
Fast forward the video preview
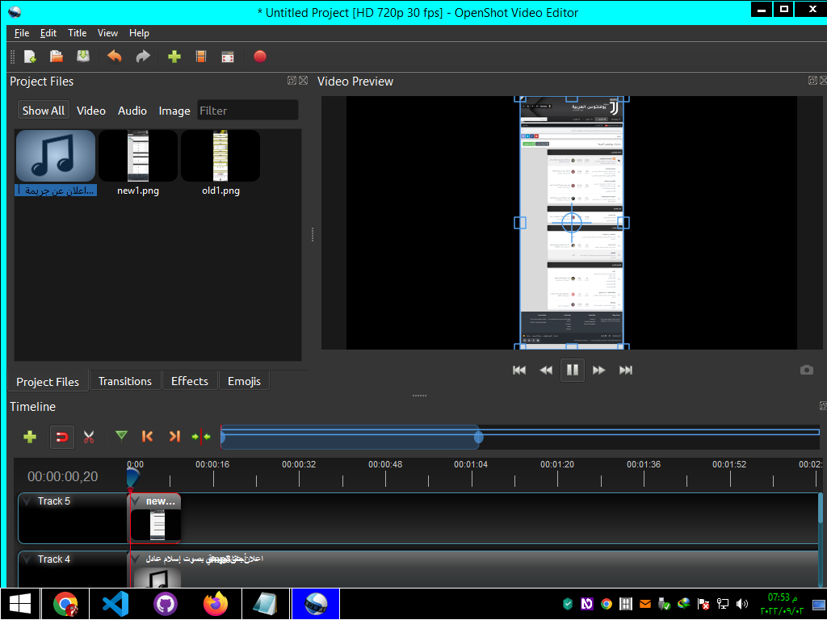coord(599,370)
